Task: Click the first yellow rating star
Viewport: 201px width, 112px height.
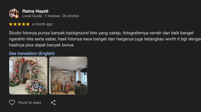Action: (x=11, y=24)
